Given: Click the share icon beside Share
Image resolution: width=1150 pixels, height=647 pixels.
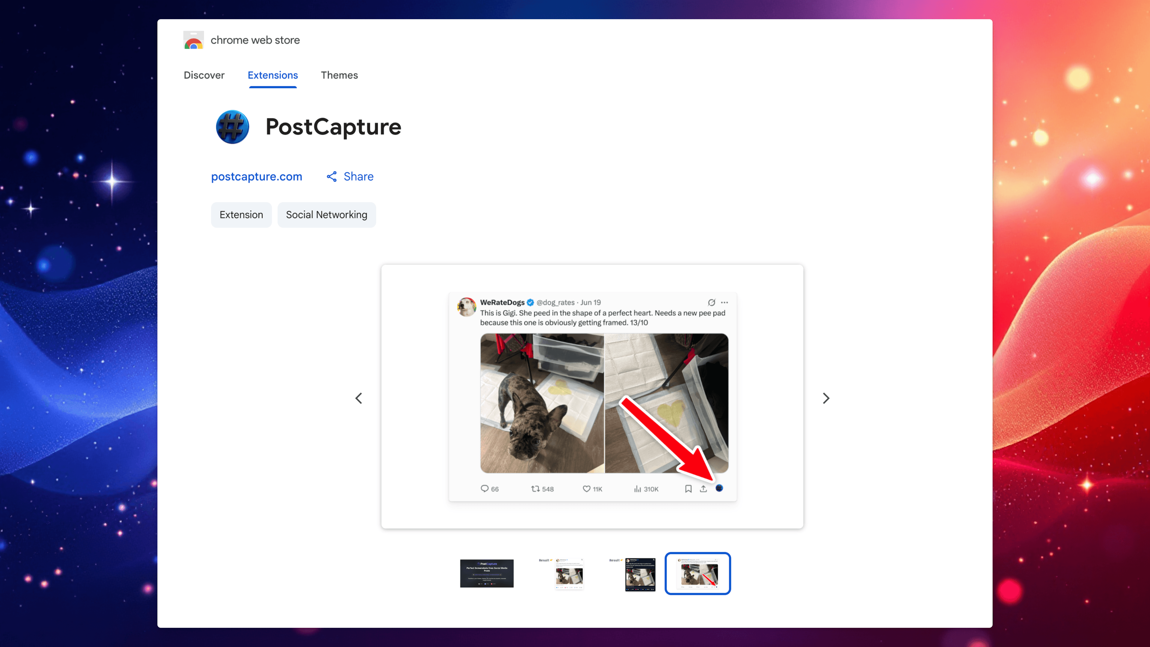Looking at the screenshot, I should (x=332, y=177).
